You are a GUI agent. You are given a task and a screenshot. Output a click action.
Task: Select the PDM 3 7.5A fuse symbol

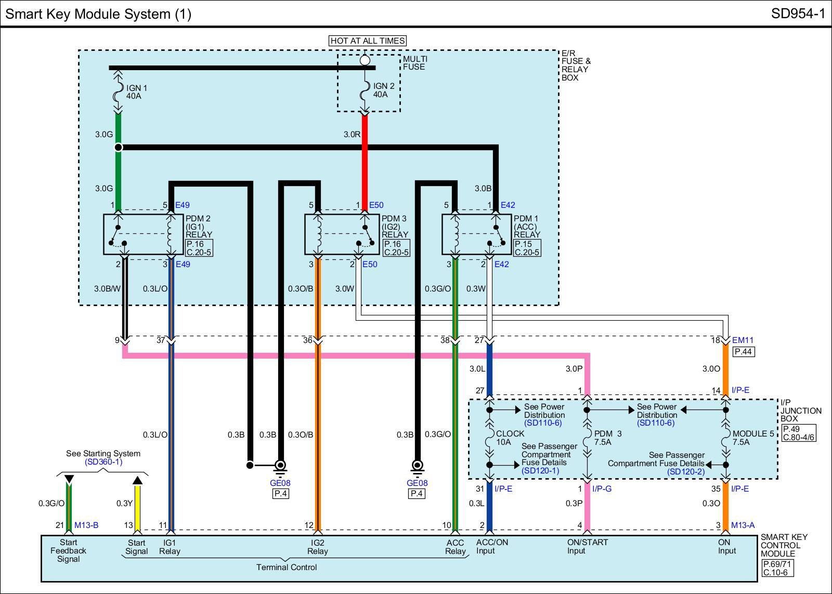pos(587,438)
